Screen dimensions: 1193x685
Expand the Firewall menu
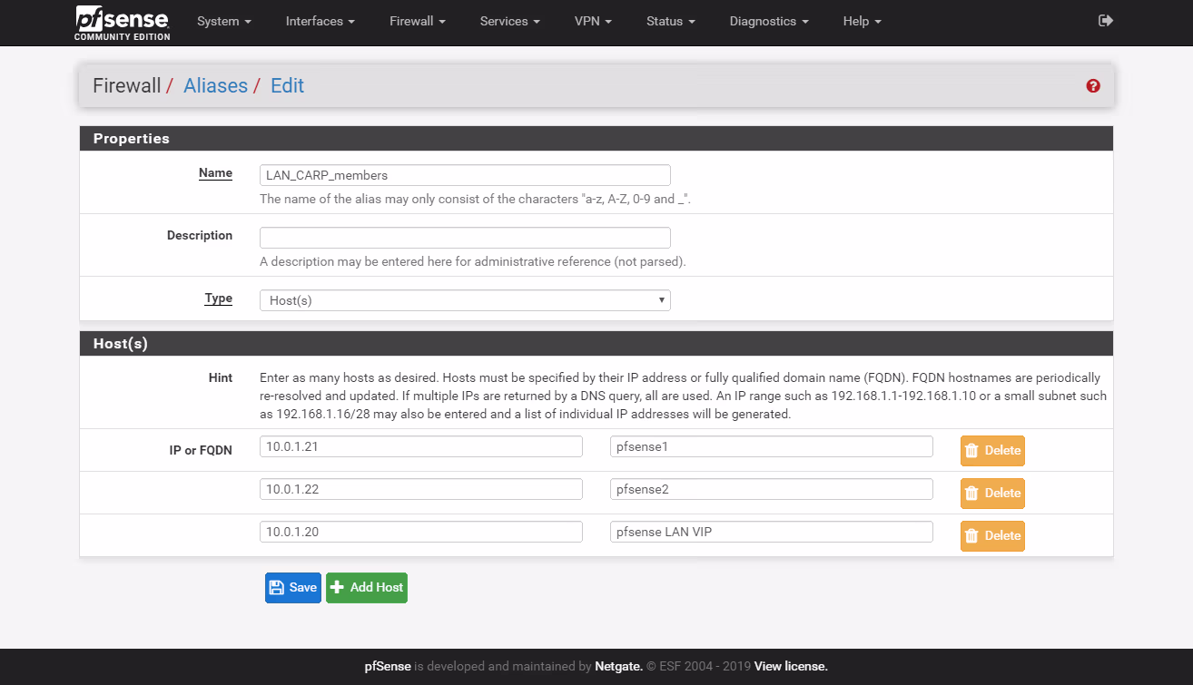click(x=417, y=22)
